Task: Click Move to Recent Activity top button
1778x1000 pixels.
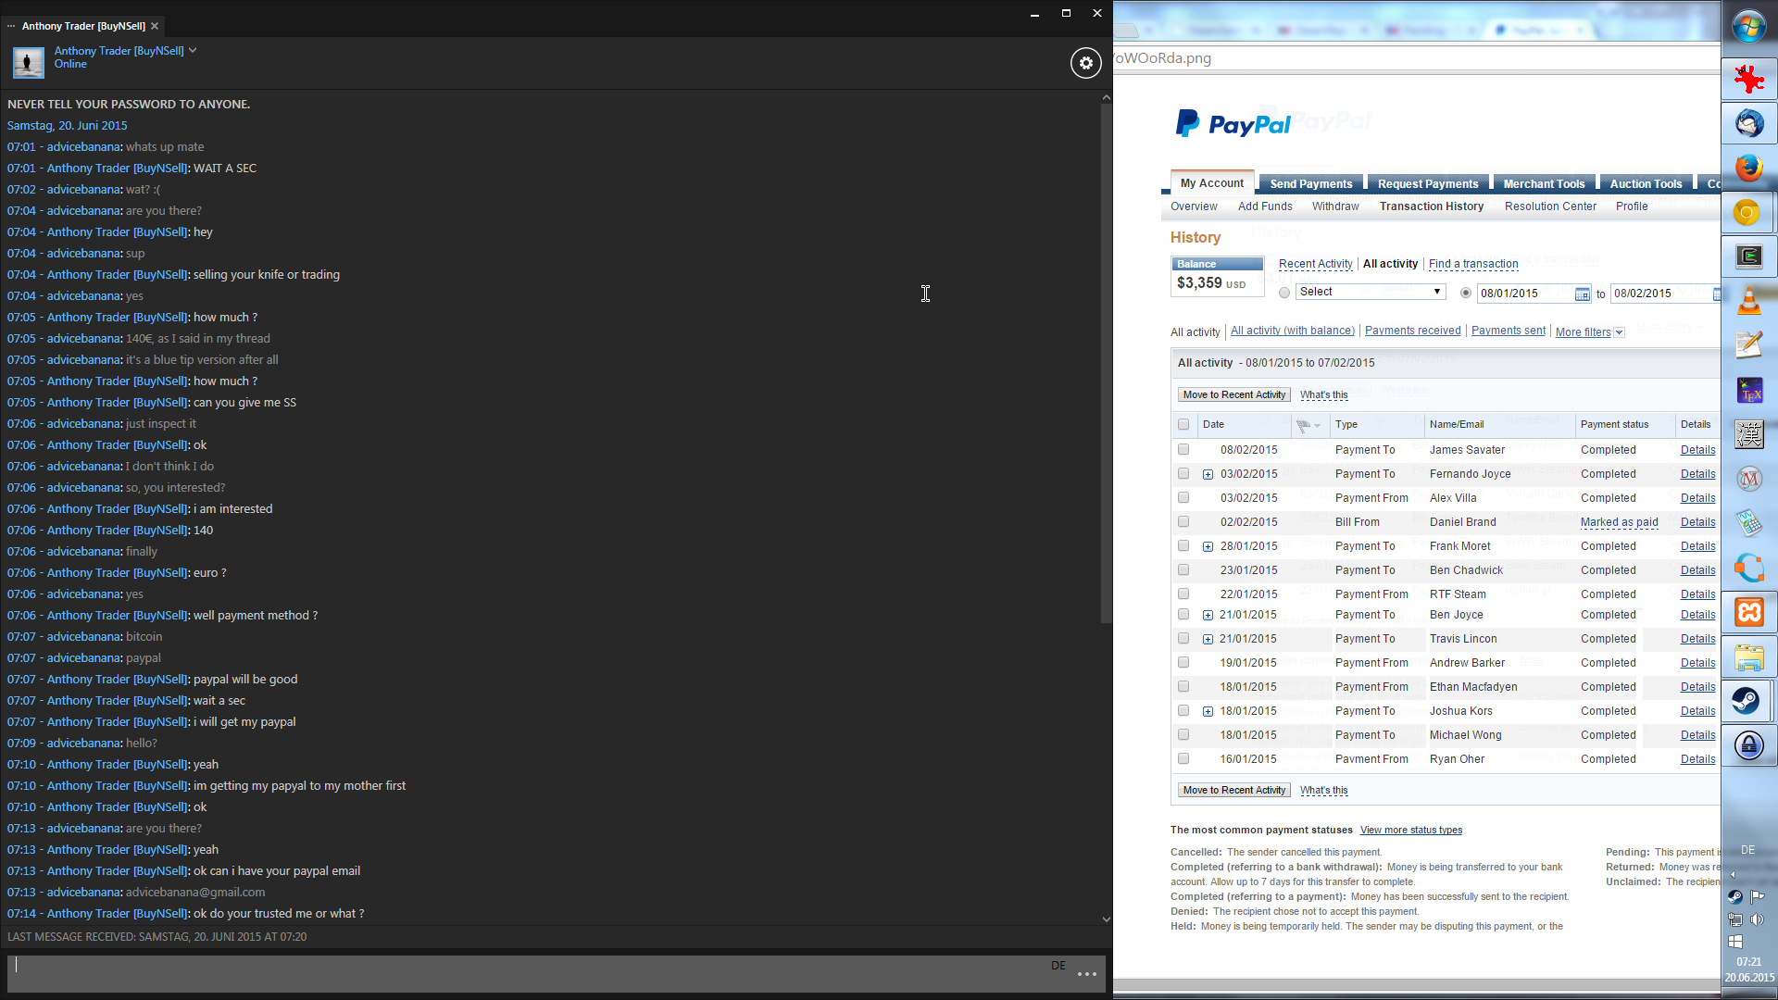Action: 1233,394
